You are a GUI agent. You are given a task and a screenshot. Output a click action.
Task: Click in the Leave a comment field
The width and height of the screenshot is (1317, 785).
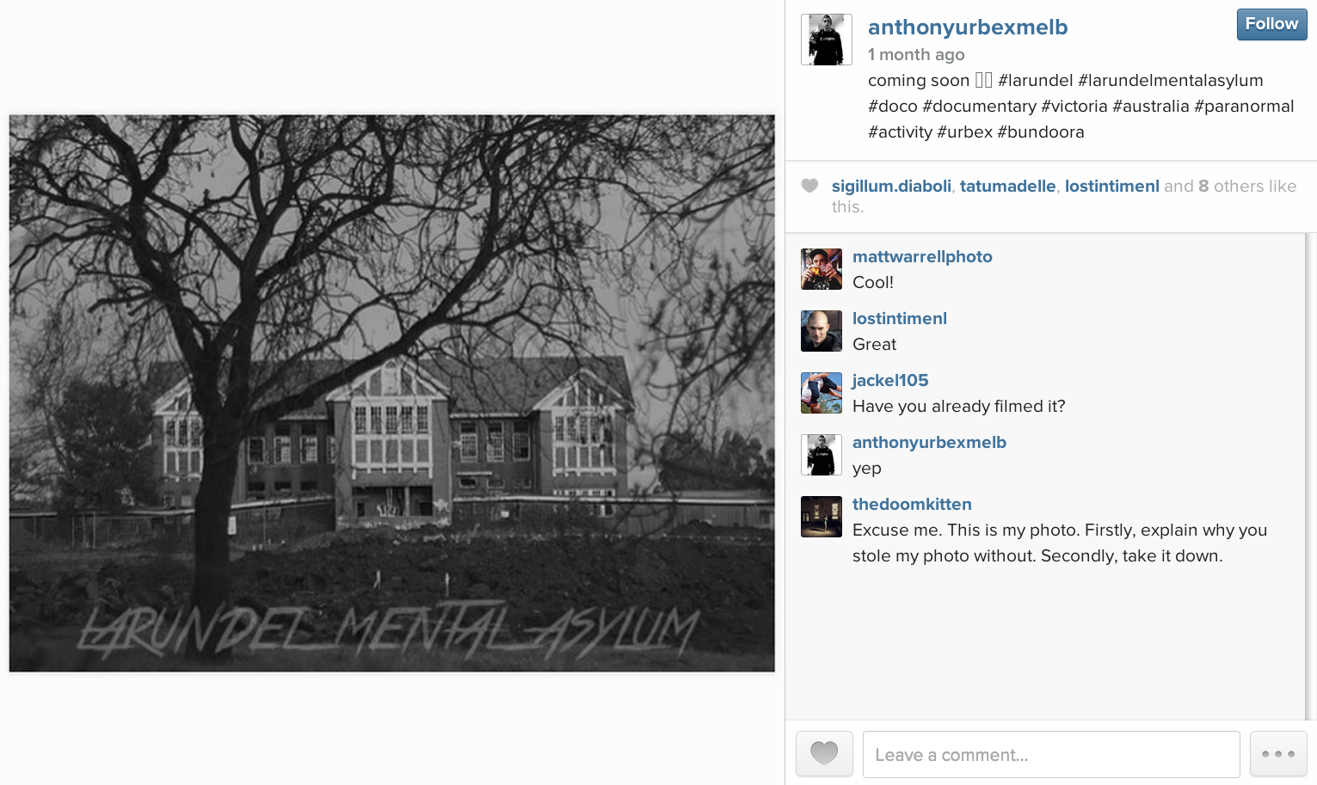pos(1051,755)
